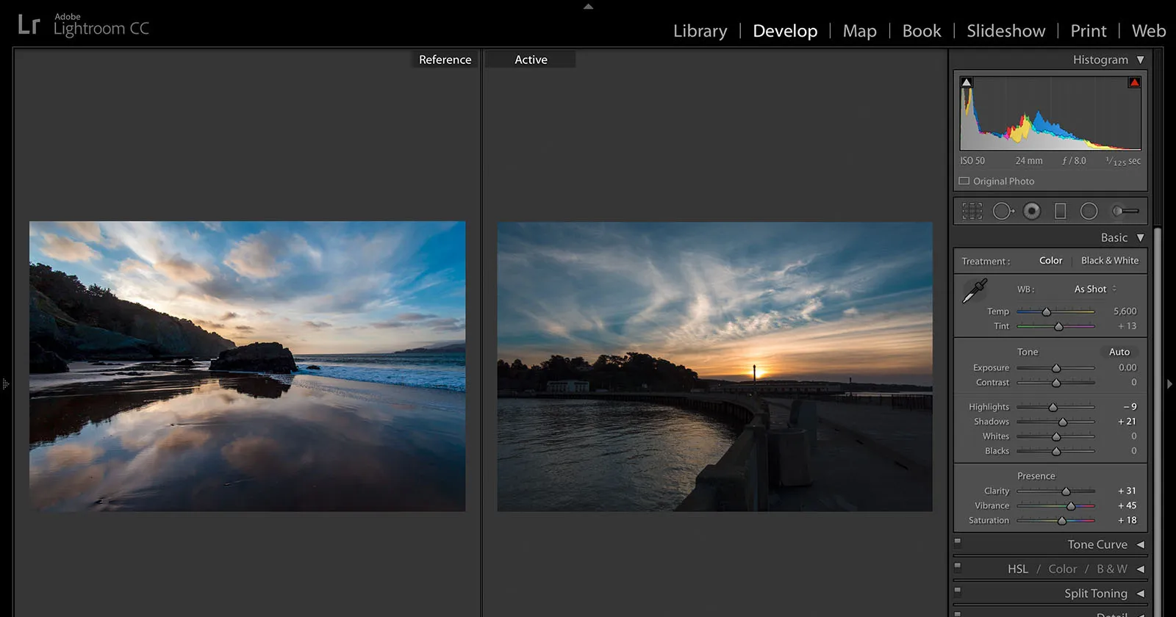
Task: Click the Reference photo of the beach
Action: point(247,366)
